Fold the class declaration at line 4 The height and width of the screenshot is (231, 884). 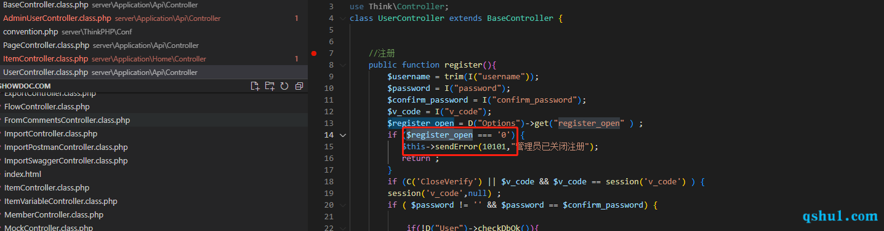point(343,18)
